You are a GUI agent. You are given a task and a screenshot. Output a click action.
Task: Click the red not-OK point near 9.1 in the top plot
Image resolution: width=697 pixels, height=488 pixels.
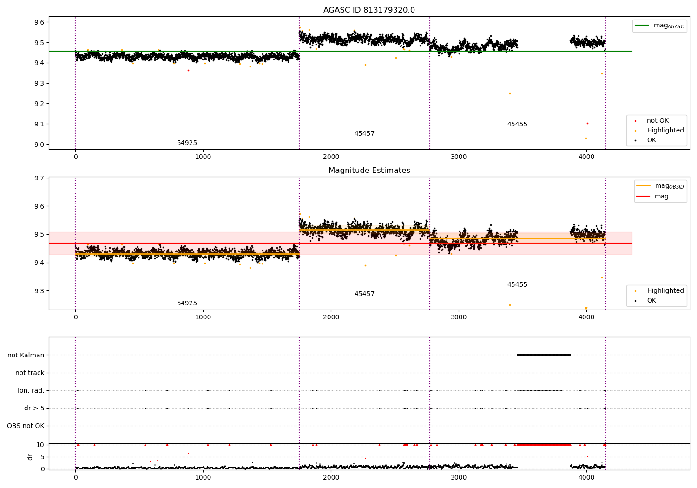[587, 123]
